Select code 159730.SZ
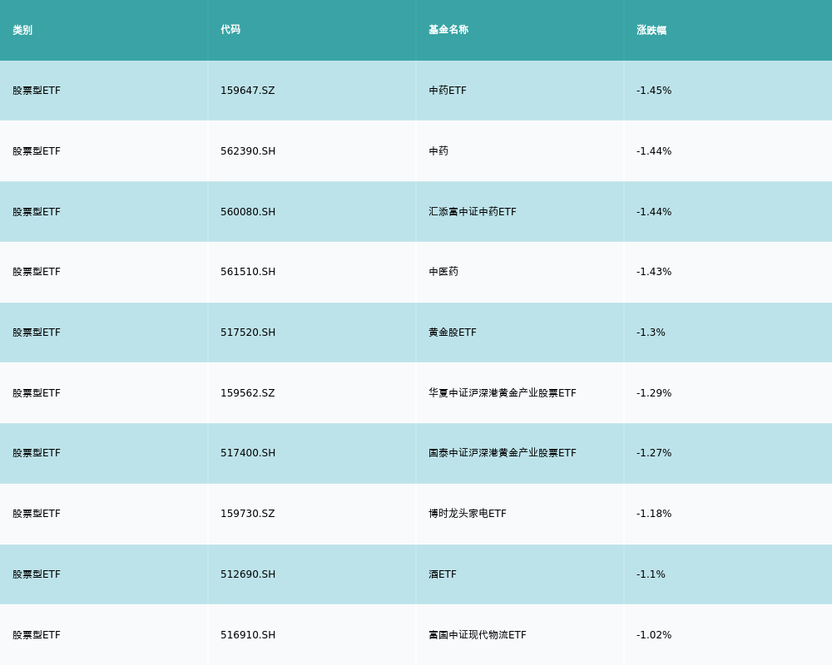The width and height of the screenshot is (832, 665). 248,514
